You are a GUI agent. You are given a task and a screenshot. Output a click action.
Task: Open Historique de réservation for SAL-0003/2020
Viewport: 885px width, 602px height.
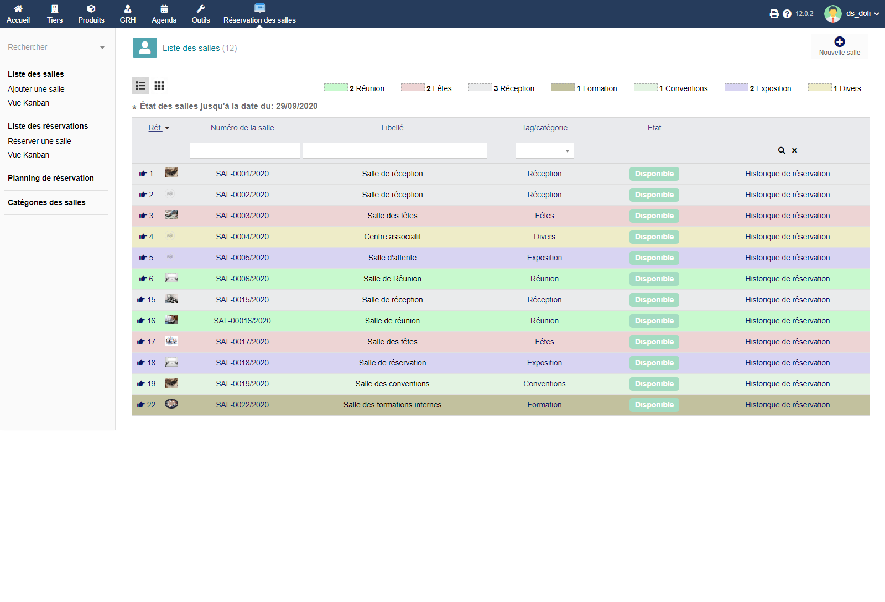pyautogui.click(x=787, y=216)
